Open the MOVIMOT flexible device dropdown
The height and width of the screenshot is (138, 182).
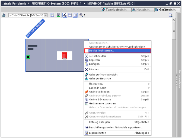click(46, 15)
